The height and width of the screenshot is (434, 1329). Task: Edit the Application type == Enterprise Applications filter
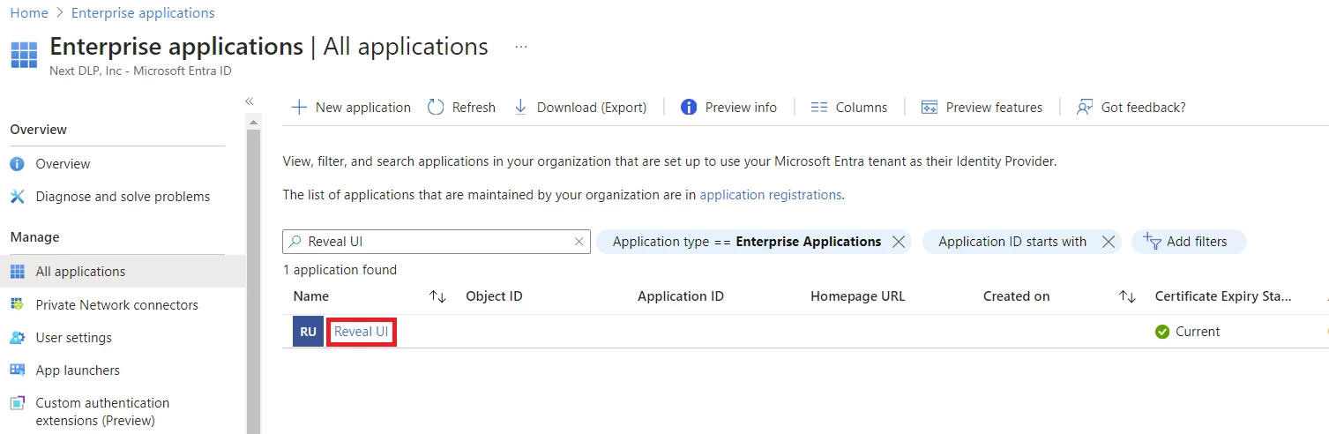click(x=746, y=242)
